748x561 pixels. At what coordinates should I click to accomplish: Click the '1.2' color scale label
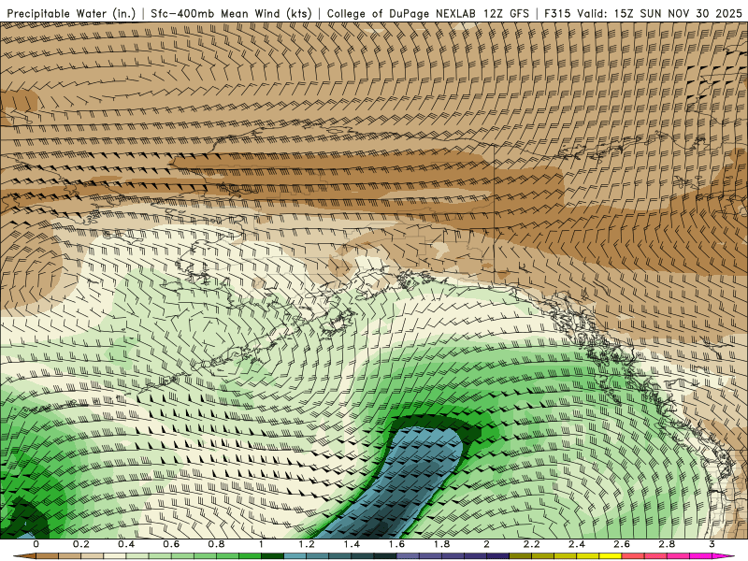coord(307,544)
